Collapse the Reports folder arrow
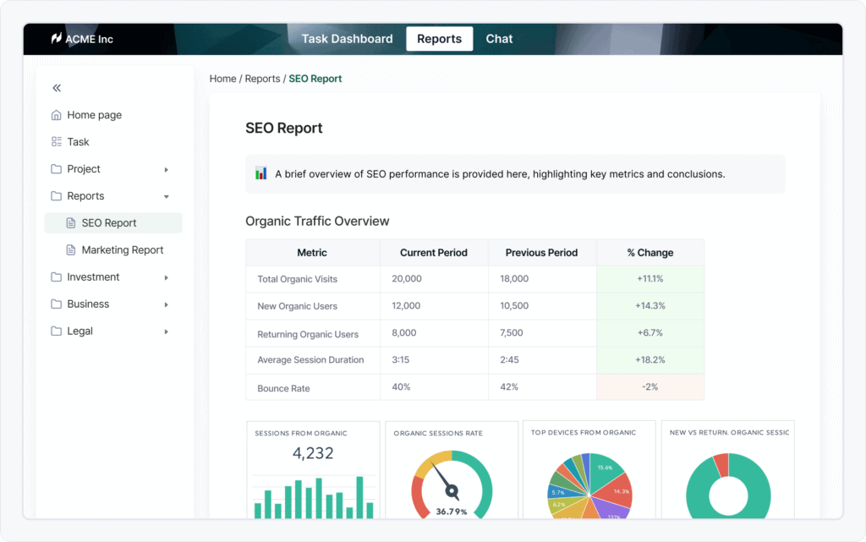Screen dimensions: 866x542 [x=167, y=196]
